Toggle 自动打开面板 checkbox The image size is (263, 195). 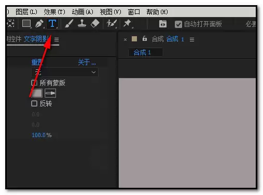pos(178,24)
